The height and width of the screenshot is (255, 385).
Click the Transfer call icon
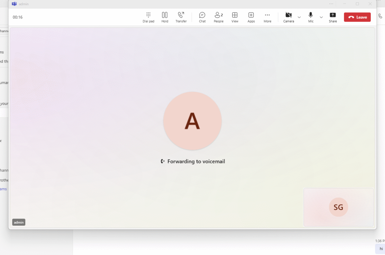(181, 17)
